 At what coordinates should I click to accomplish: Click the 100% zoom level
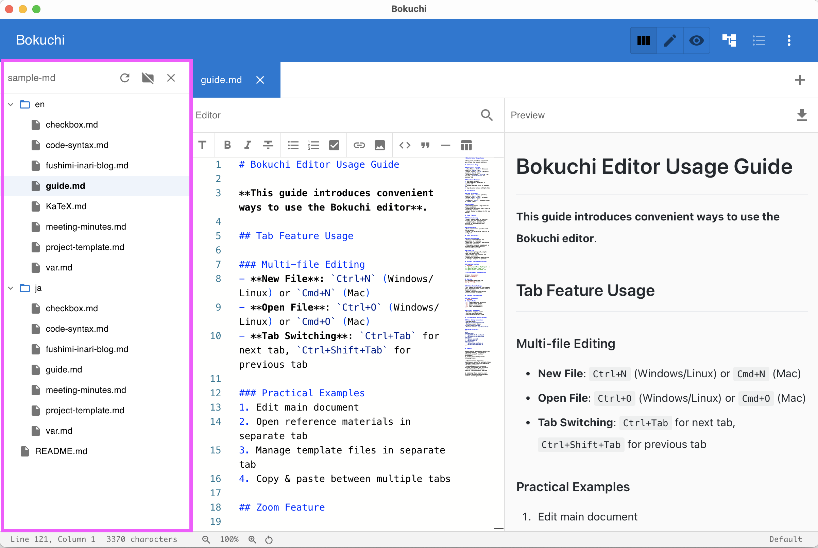point(229,539)
